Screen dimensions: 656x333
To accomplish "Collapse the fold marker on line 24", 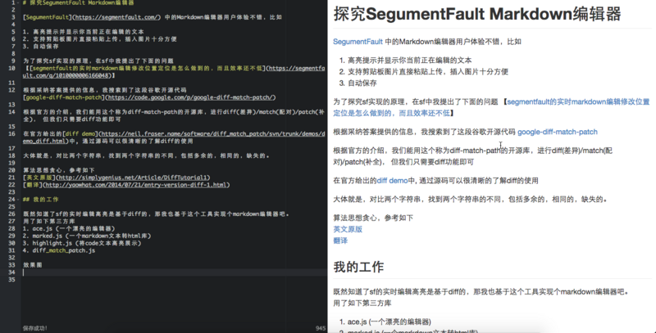I will point(18,200).
